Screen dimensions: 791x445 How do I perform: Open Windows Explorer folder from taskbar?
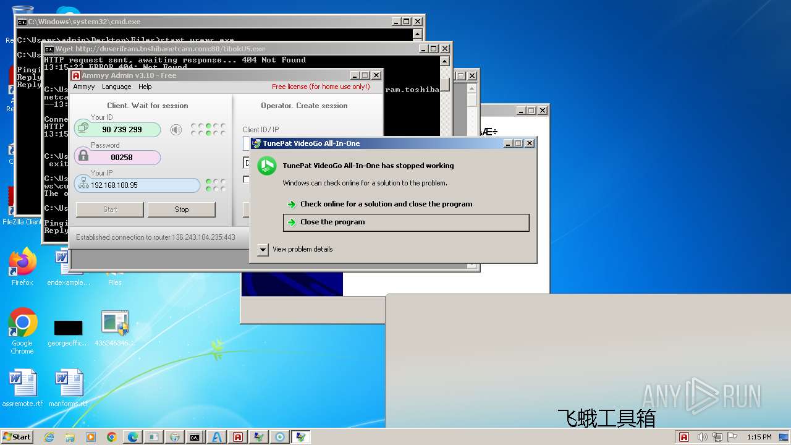70,437
